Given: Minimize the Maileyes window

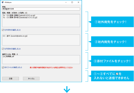Looking at the screenshot, I should (x=66, y=2).
